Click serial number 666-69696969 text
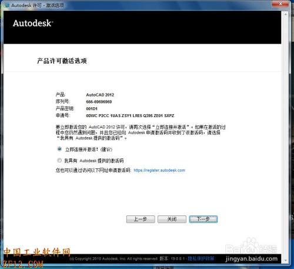294x269 pixels. (x=99, y=102)
